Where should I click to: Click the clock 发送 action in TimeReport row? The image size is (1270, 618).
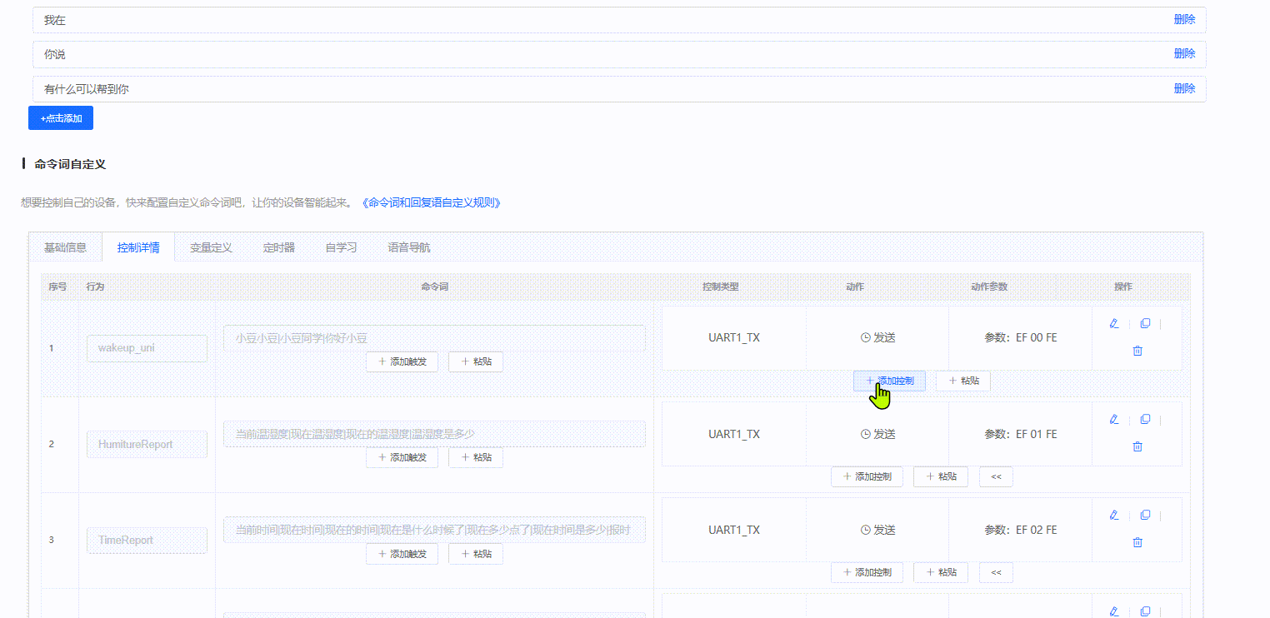point(877,530)
